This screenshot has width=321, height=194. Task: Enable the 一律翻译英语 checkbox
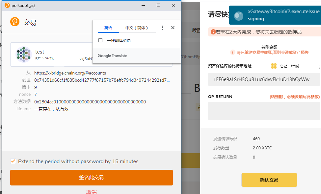tap(100, 40)
